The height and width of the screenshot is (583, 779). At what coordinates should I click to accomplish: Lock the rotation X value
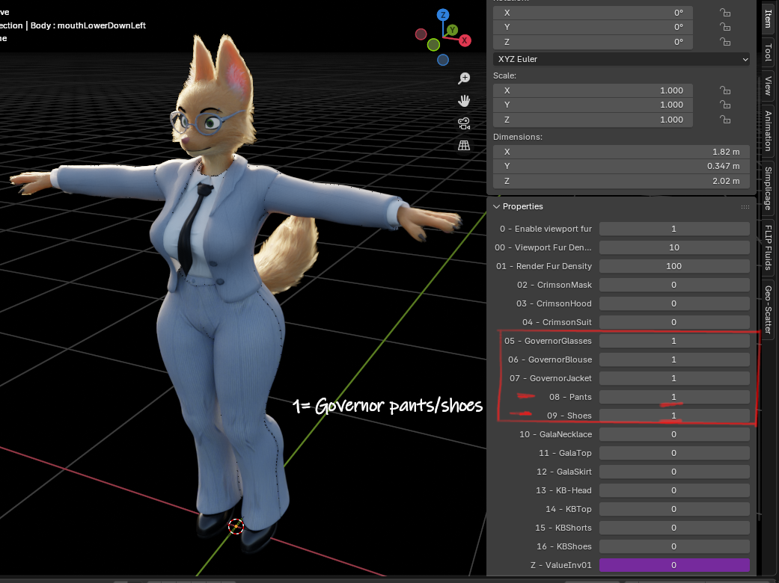point(725,13)
